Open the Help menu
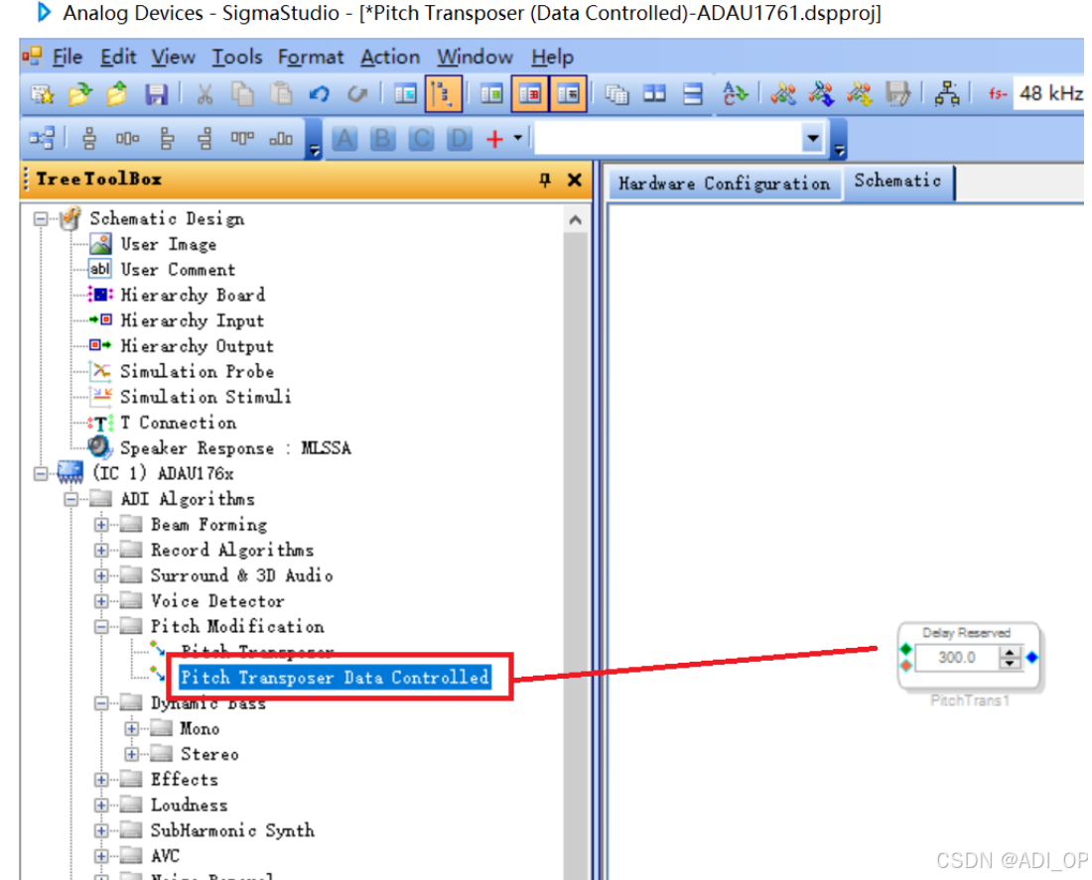The image size is (1092, 880). [552, 58]
